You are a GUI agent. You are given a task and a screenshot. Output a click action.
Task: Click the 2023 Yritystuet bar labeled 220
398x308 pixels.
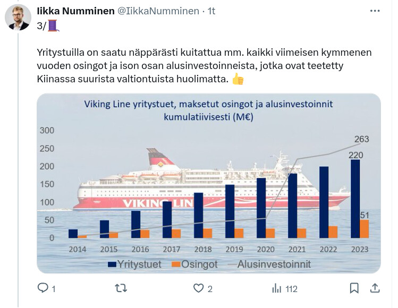(x=355, y=198)
